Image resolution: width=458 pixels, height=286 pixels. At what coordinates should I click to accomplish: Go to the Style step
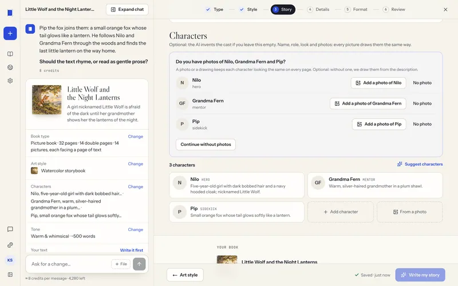248,9
